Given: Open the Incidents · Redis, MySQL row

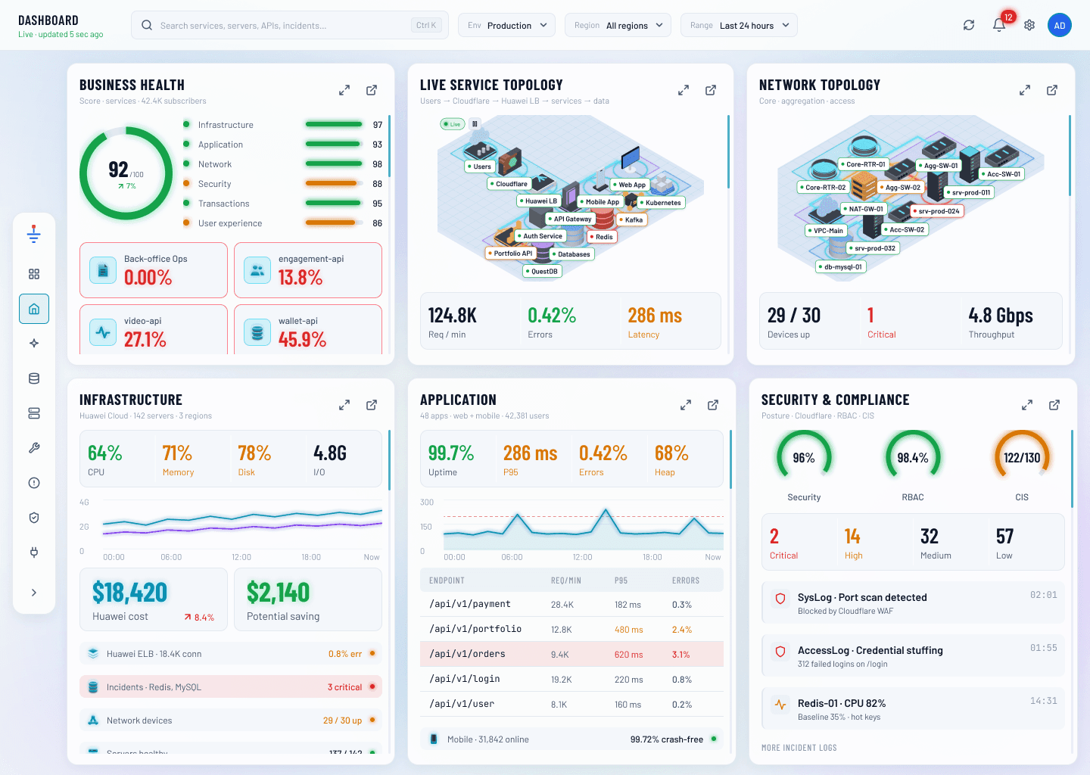Looking at the screenshot, I should (231, 687).
